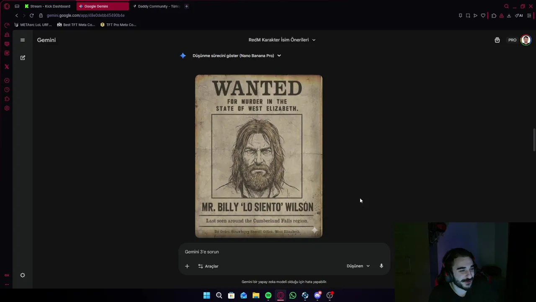Add a file with the plus button
This screenshot has height=302, width=536.
coord(187,266)
